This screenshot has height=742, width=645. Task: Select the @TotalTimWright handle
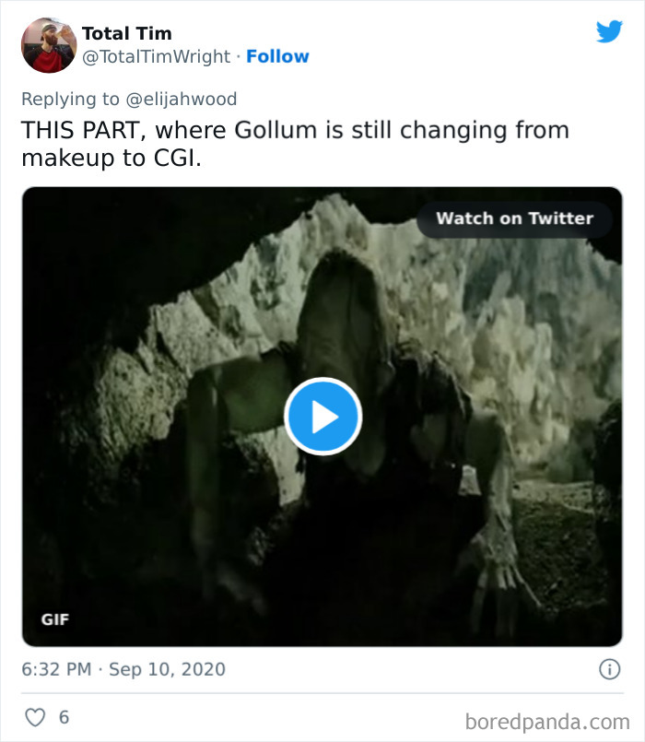tap(157, 57)
